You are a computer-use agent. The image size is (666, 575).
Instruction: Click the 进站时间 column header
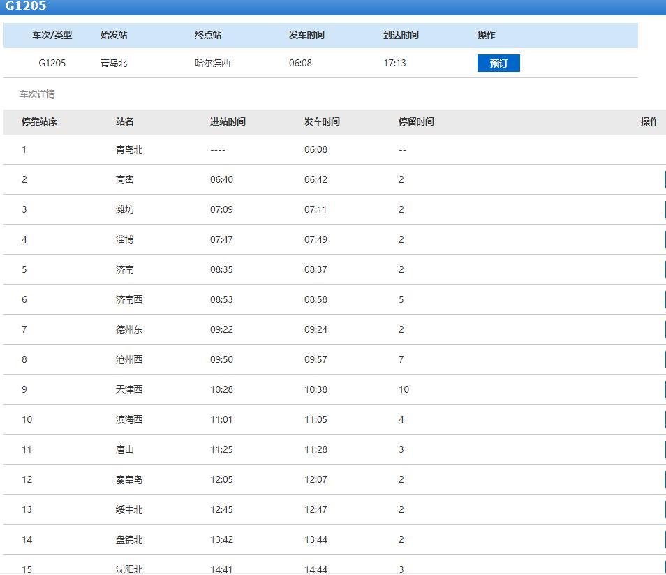[228, 121]
